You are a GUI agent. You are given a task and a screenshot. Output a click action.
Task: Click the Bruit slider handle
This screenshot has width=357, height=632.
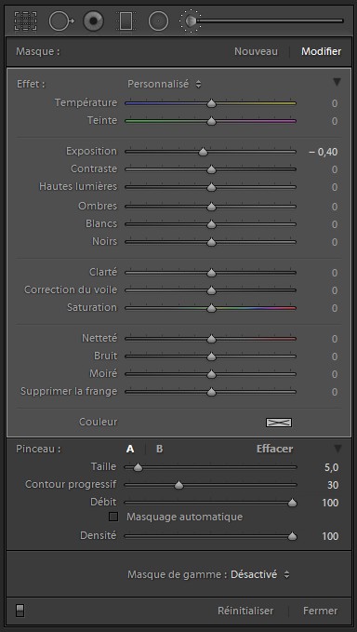[211, 357]
